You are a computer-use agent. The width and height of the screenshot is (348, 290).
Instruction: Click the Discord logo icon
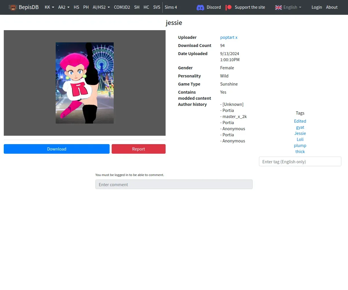[200, 7]
